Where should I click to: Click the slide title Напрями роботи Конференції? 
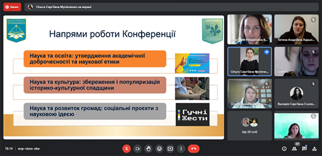point(112,34)
